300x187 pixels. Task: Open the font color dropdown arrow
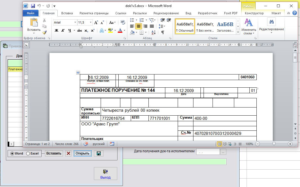(x=124, y=31)
